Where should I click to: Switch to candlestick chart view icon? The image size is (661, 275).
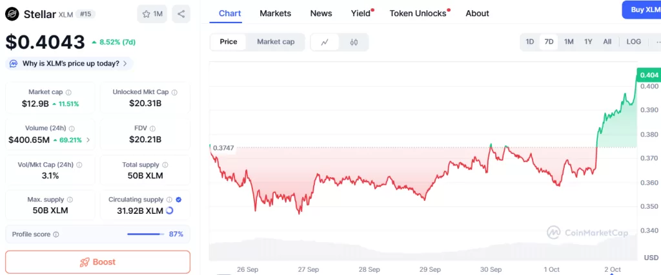click(x=354, y=42)
